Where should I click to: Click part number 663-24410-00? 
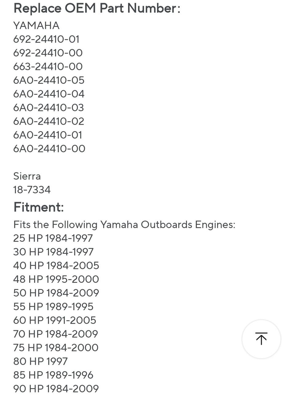coord(48,67)
